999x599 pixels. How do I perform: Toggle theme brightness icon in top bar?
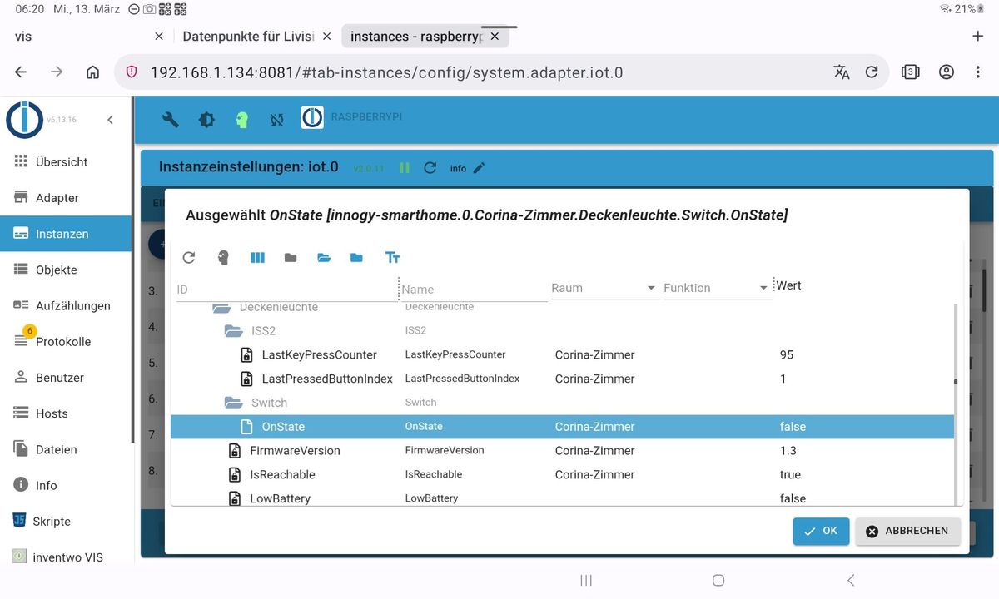coord(206,120)
